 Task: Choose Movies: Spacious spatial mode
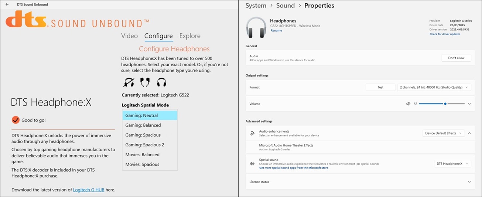click(x=142, y=164)
